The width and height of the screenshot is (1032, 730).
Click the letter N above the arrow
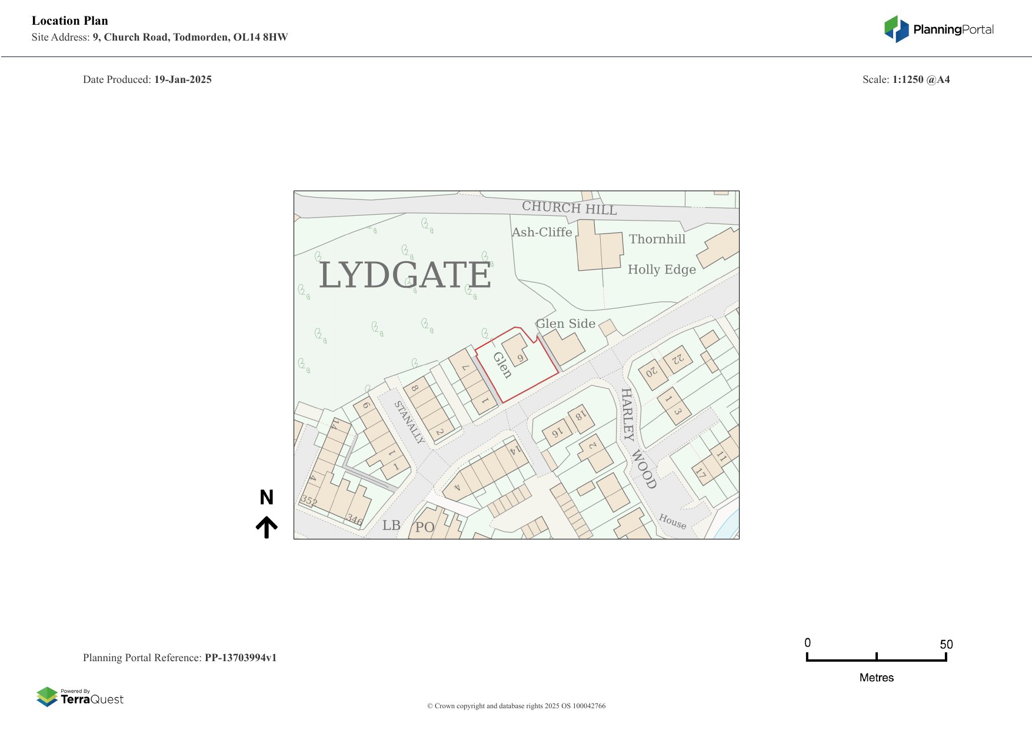point(267,498)
